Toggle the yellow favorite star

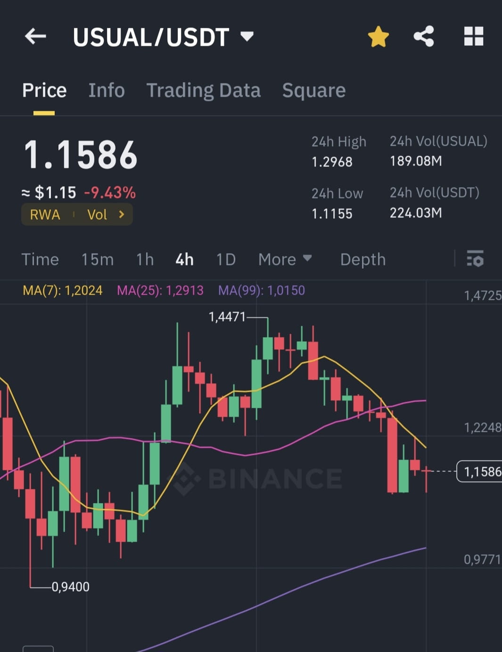(x=378, y=37)
